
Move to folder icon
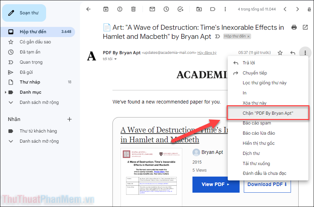[x=199, y=9]
